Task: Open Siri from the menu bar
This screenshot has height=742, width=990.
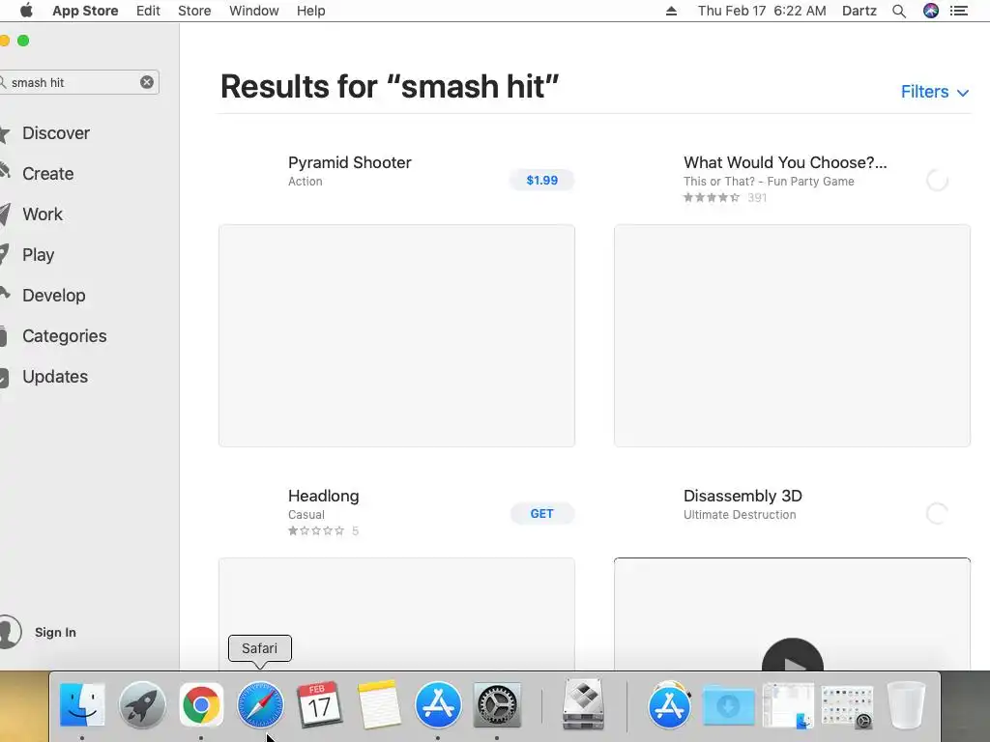Action: pyautogui.click(x=931, y=11)
